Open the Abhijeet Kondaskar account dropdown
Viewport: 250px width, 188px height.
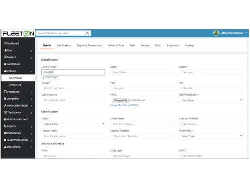pyautogui.click(x=234, y=33)
